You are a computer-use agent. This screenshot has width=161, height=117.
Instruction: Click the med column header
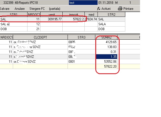(x=91, y=14)
